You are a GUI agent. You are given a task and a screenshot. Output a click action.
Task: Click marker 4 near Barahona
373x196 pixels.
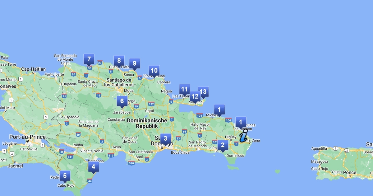coord(93,167)
